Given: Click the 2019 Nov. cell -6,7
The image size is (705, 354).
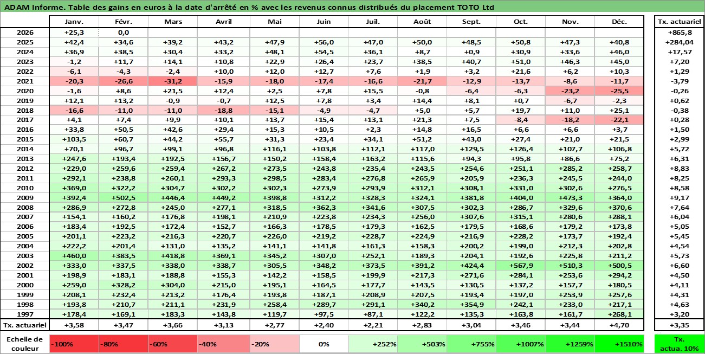Looking at the screenshot, I should [570, 100].
